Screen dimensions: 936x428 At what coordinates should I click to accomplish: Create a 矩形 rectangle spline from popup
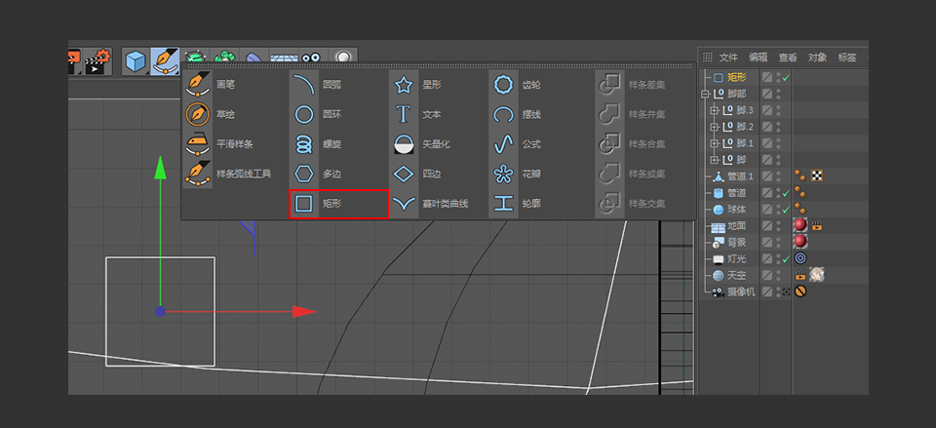coord(338,204)
